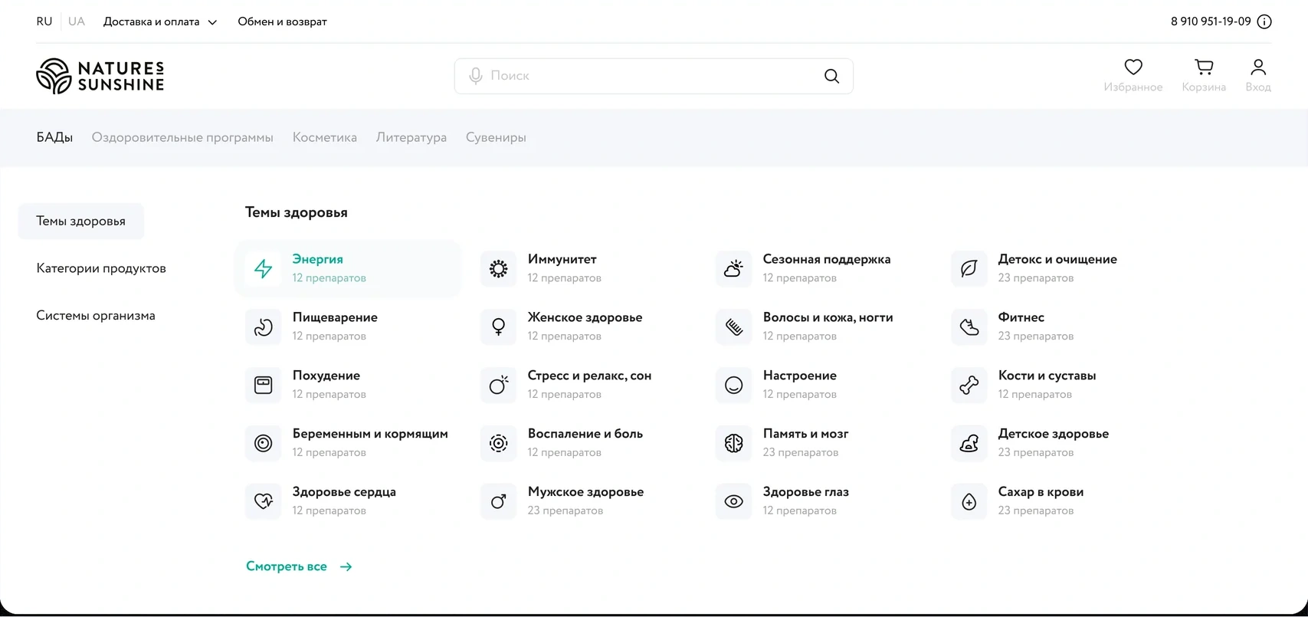This screenshot has height=617, width=1308.
Task: Click the smiley icon for Настроение
Action: [x=733, y=385]
